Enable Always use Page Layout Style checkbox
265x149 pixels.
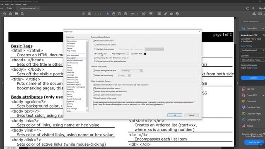pyautogui.click(x=94, y=71)
